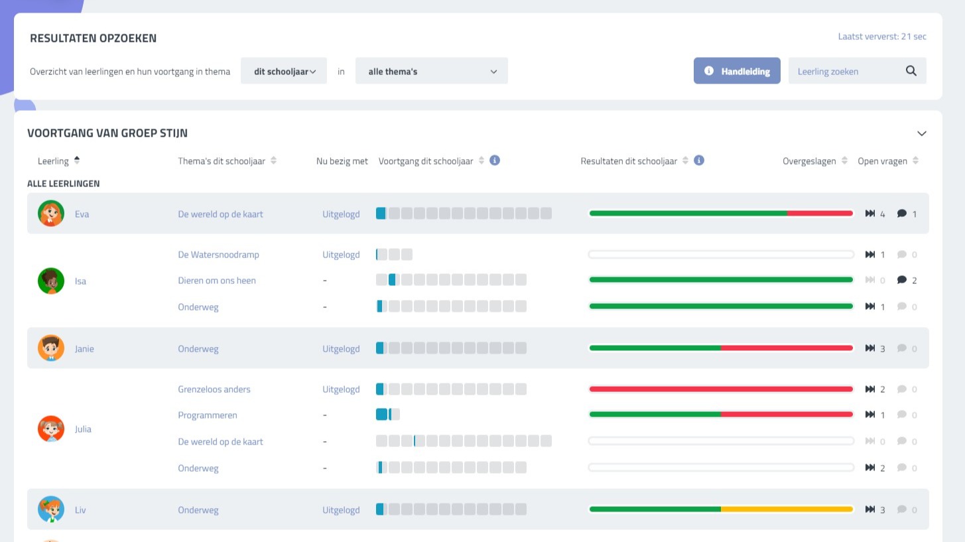Screen dimensions: 965x542
Task: Click Isa's open questions bubble for Dieren om ons heen
Action: [x=901, y=280]
